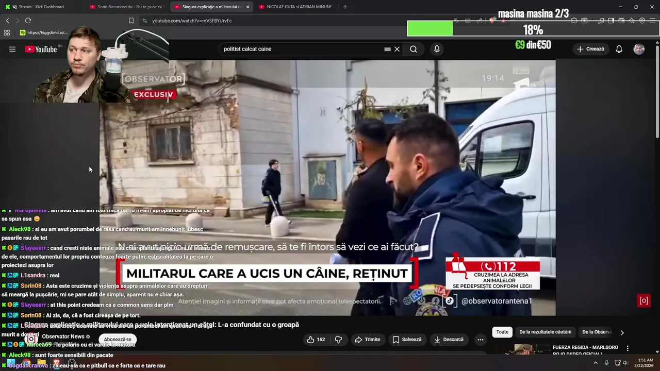Screen dimensions: 660x371
Task: Show next filter chips with arrow
Action: pyautogui.click(x=622, y=332)
